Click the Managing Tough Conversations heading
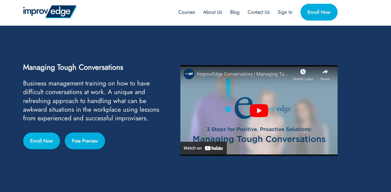Screen dimensions: 391x192 click(73, 67)
